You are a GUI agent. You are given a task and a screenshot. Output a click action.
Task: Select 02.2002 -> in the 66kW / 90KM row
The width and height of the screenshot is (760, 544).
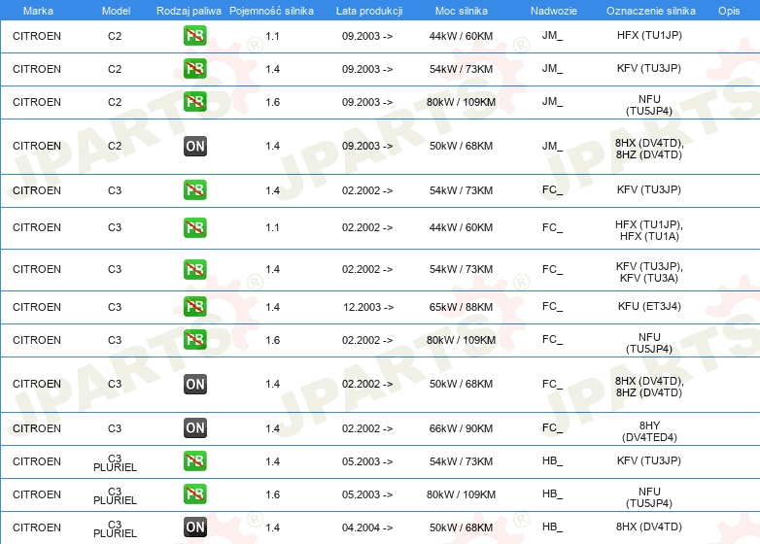click(x=367, y=428)
